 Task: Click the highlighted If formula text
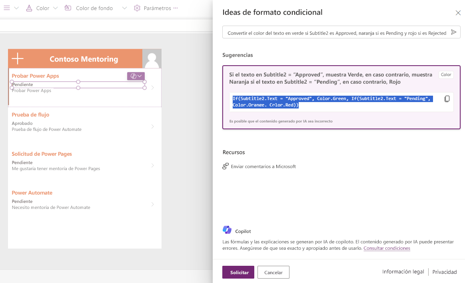click(332, 102)
